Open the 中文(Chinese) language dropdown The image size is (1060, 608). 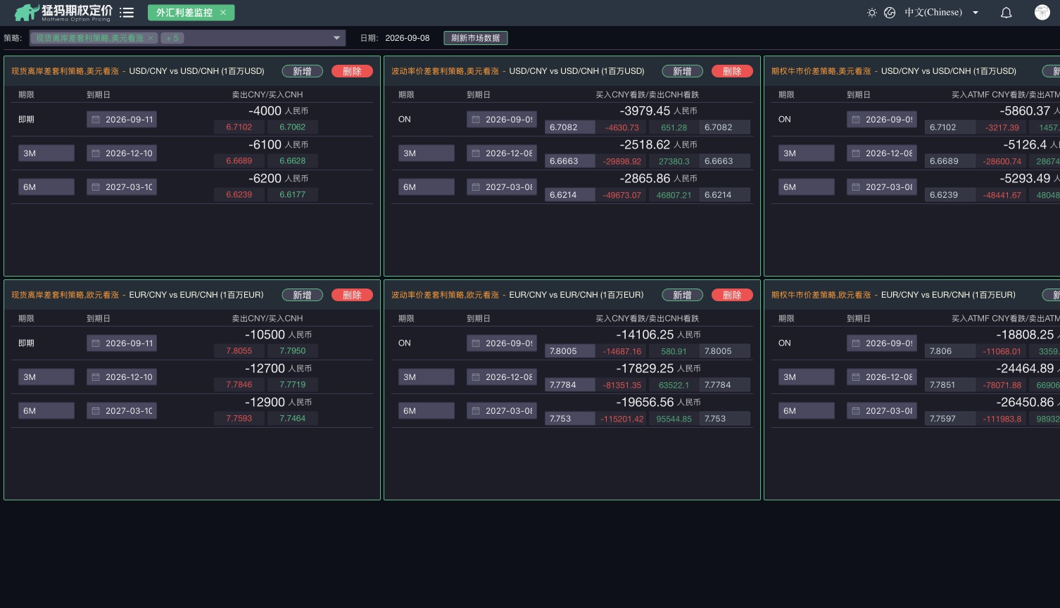click(x=942, y=13)
